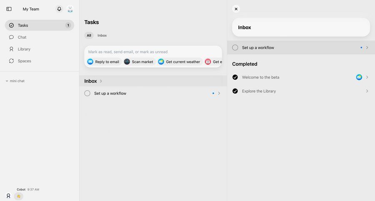Screen dimensions: 375x201
Task: Expand the Inbox section chevron
Action: tap(101, 81)
